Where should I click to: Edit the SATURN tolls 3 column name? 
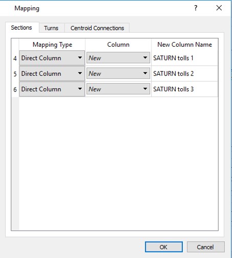[x=184, y=89]
